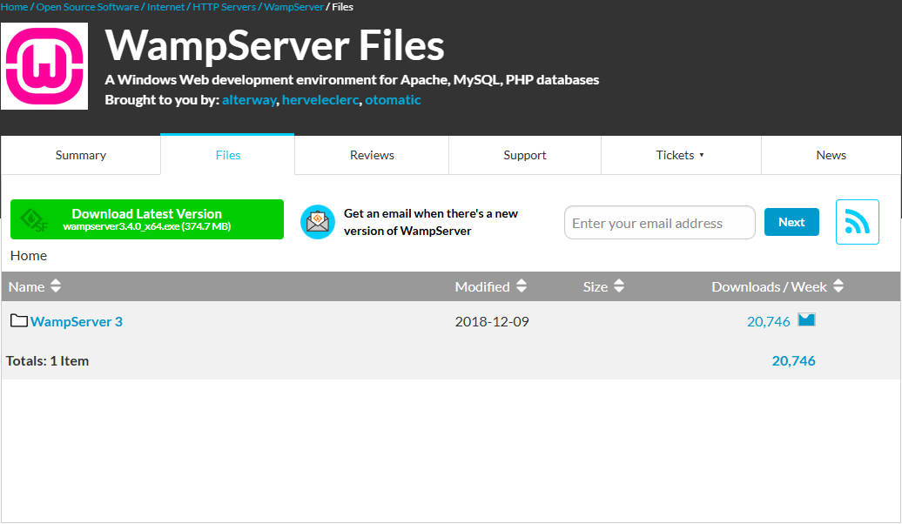902x524 pixels.
Task: Click the Totals 20,746 downloads value
Action: pyautogui.click(x=793, y=360)
